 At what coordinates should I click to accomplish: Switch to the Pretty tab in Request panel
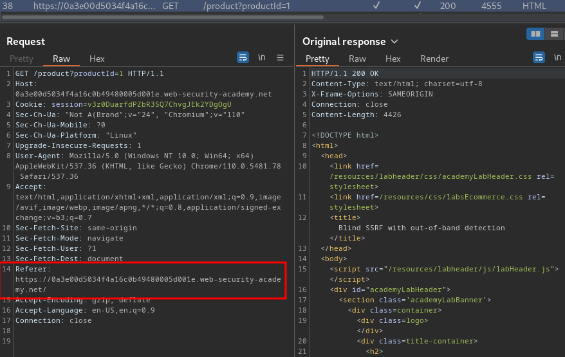click(21, 59)
